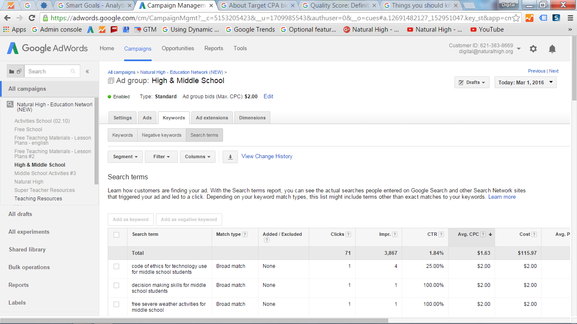The image size is (577, 324).
Task: Select Teaching Resources ad group in sidebar
Action: [x=38, y=199]
